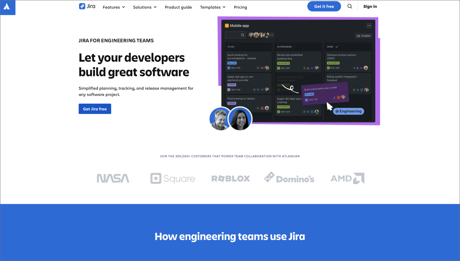460x261 pixels.
Task: Click the three-dot menu on Mobile app board
Action: tap(369, 26)
